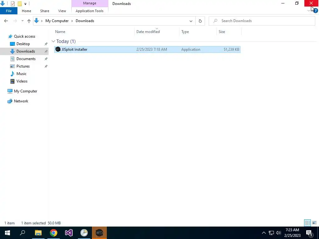Expand the address bar history dropdown
This screenshot has height=239, width=319.
tap(191, 21)
